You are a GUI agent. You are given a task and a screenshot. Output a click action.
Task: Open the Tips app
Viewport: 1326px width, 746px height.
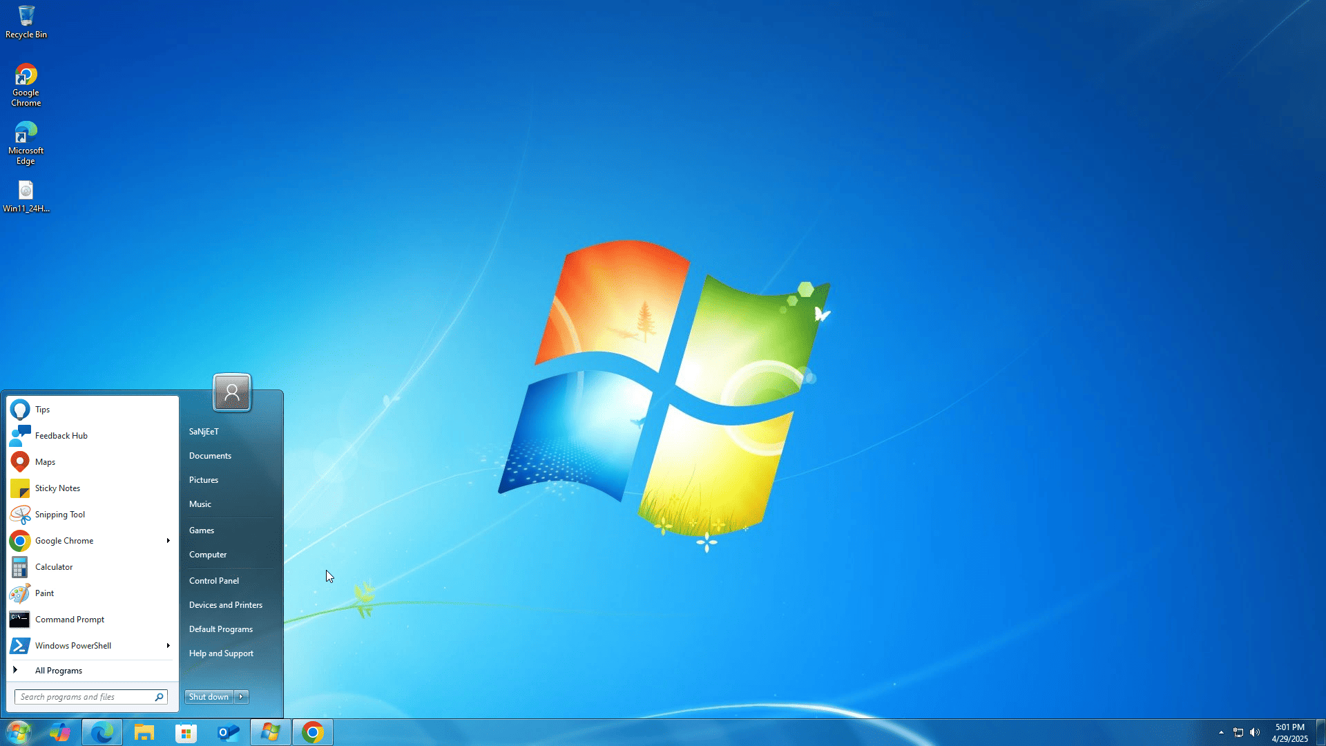(x=41, y=409)
